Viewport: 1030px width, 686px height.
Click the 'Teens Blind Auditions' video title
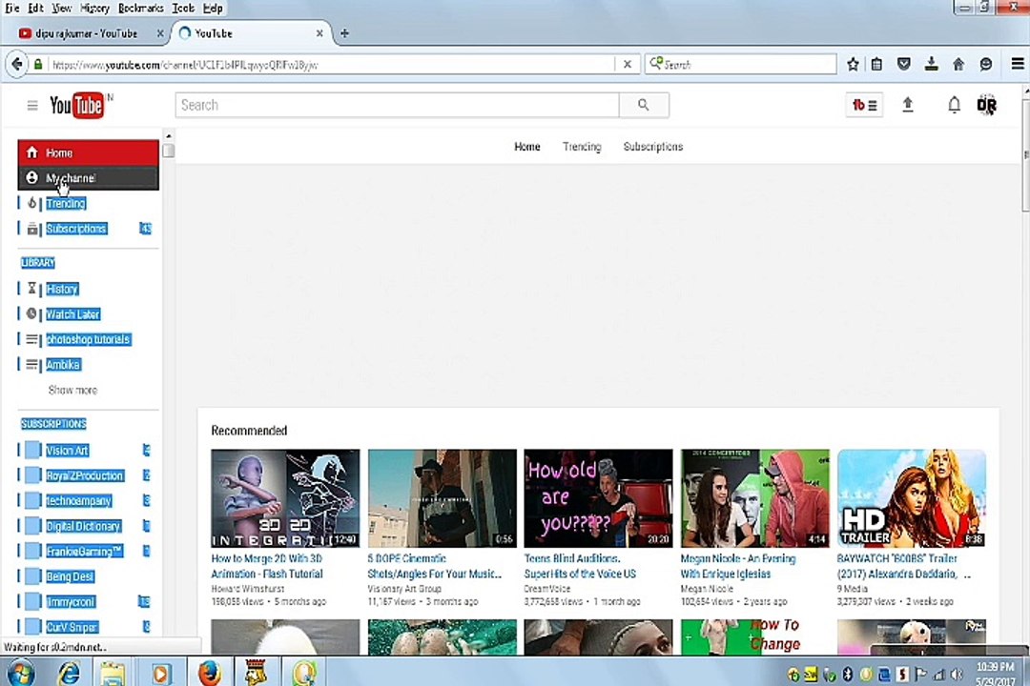pos(581,566)
